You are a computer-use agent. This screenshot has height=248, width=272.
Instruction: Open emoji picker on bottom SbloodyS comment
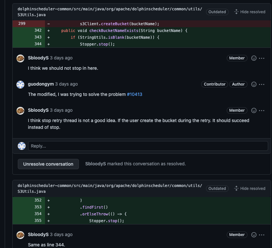pos(254,235)
